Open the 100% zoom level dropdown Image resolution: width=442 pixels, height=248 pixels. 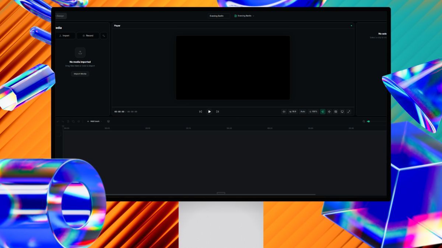tap(313, 112)
